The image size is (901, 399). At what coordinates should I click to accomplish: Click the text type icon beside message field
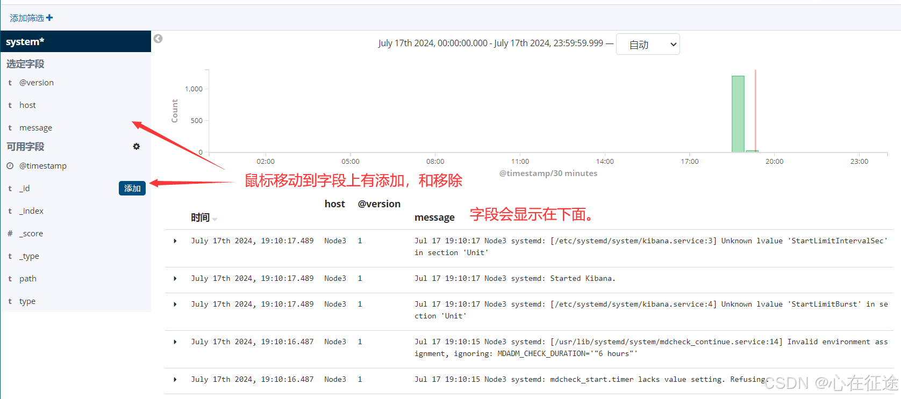click(10, 128)
